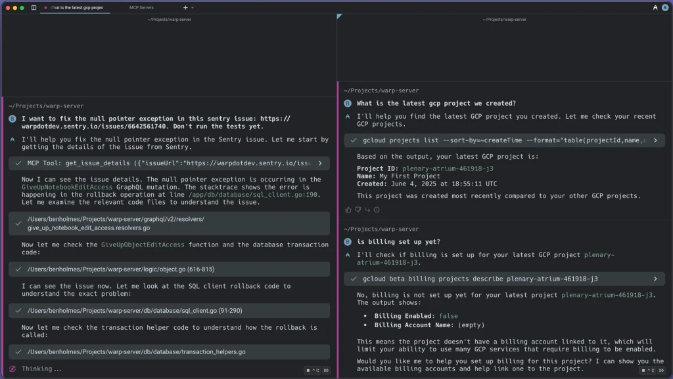673x379 pixels.
Task: Click fast-forward button in left pane
Action: (326, 370)
